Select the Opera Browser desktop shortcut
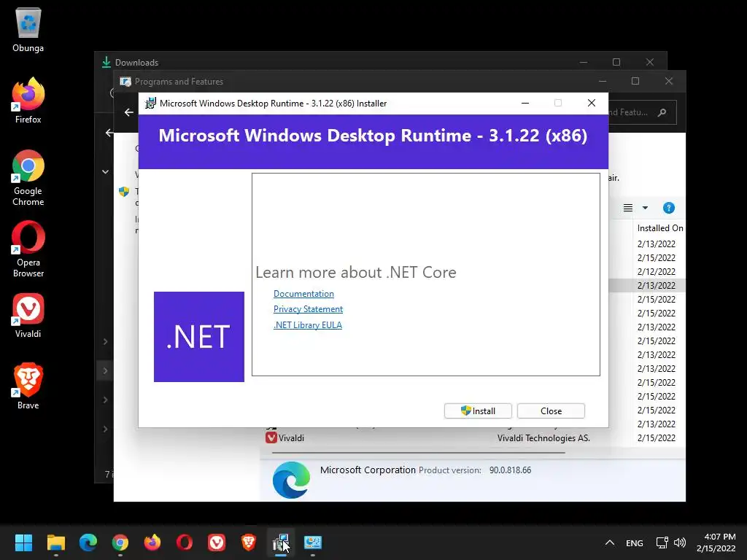Screen dimensions: 747x560 tap(28, 249)
